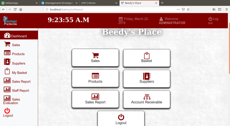Click the Beedy's Place heading
The height and width of the screenshot is (126, 230).
(132, 32)
